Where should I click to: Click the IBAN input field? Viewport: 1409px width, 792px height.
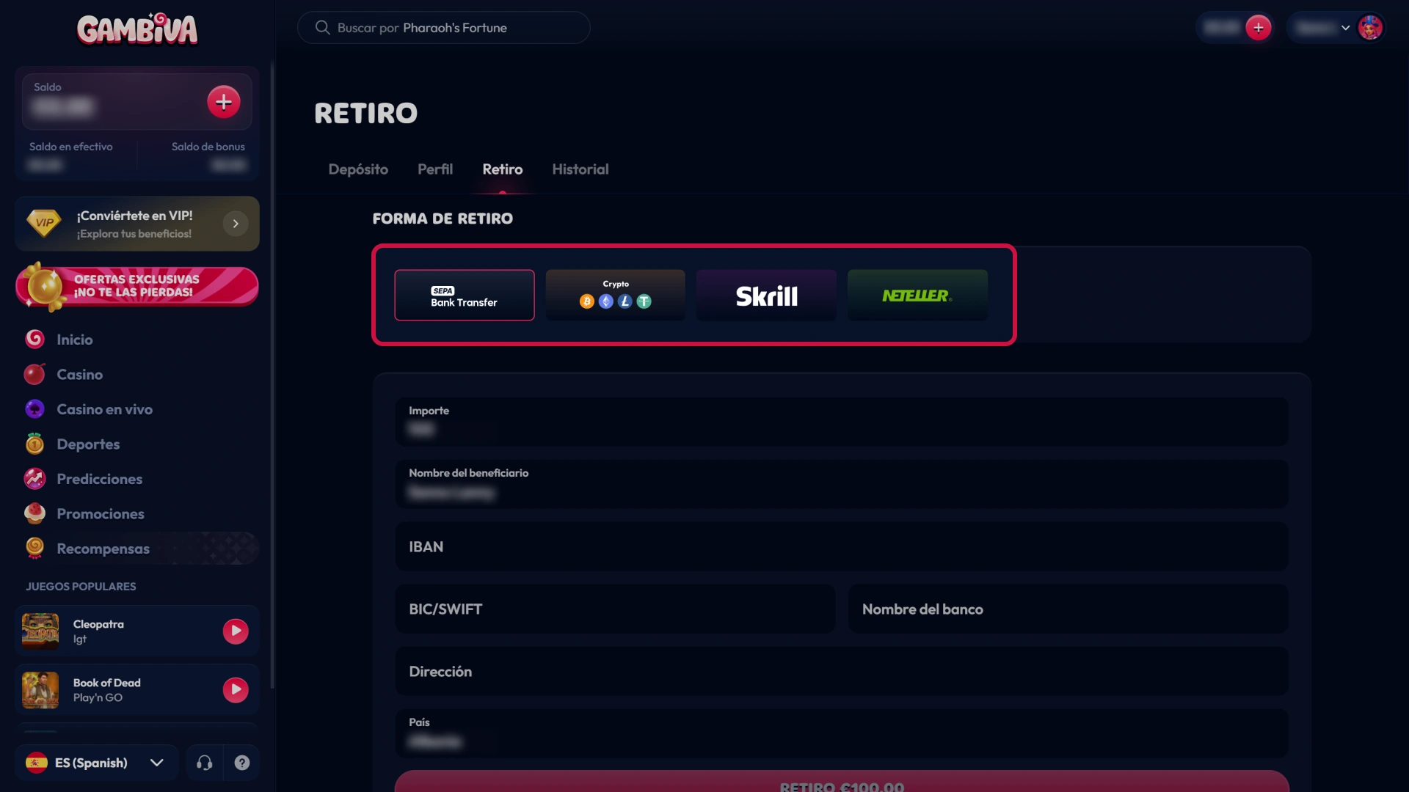click(x=842, y=546)
